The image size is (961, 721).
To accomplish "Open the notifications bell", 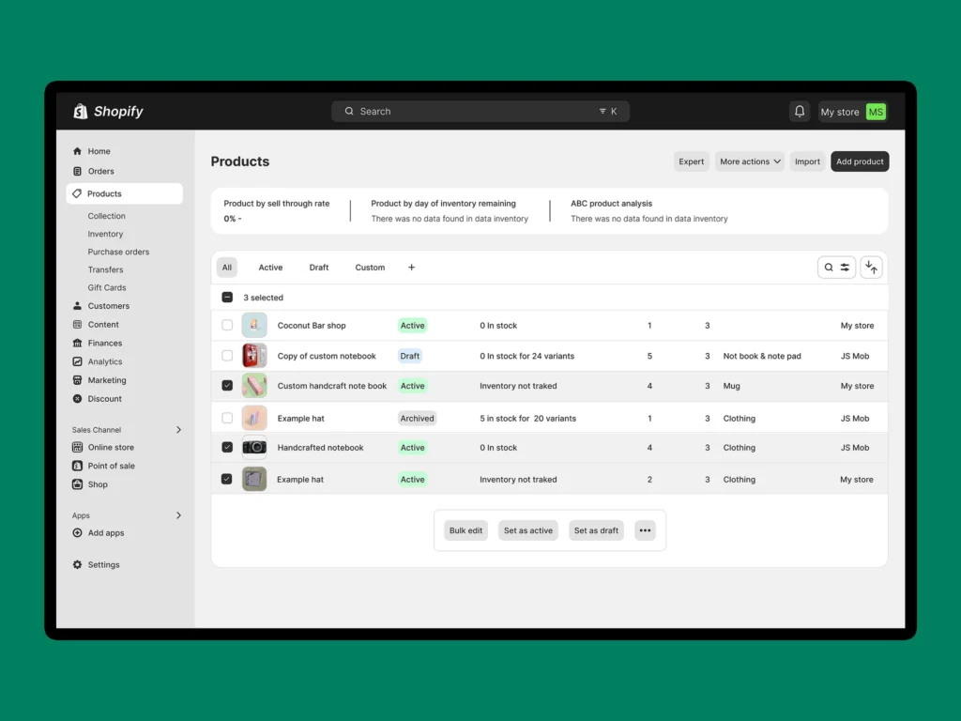I will 800,112.
